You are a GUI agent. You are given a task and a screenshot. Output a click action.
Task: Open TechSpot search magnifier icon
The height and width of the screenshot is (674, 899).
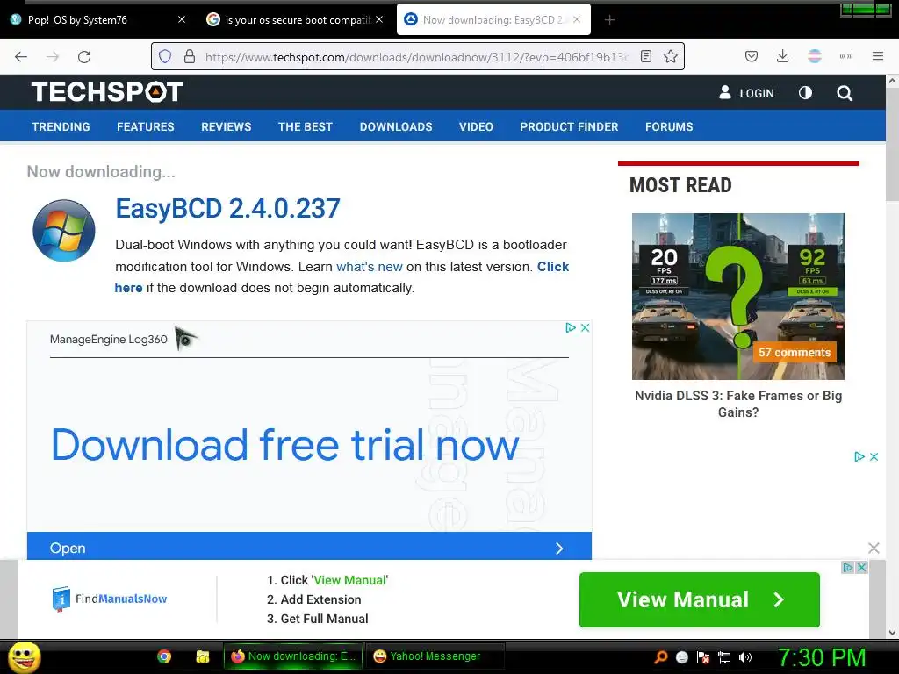844,93
